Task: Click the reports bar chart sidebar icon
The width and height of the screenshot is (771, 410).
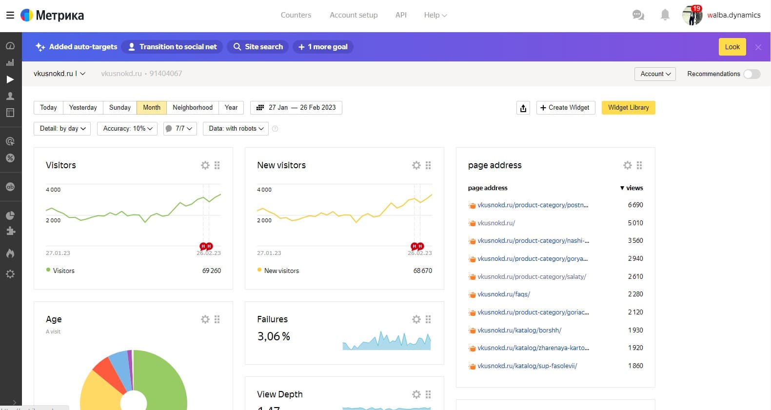Action: (x=10, y=62)
